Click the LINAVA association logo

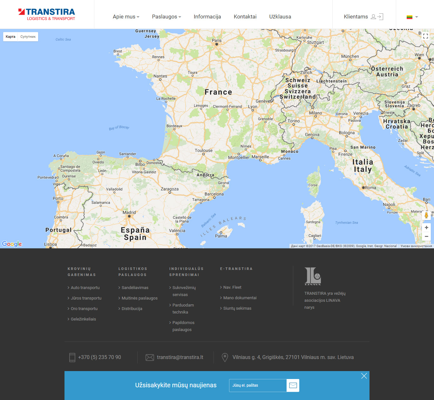point(313,276)
